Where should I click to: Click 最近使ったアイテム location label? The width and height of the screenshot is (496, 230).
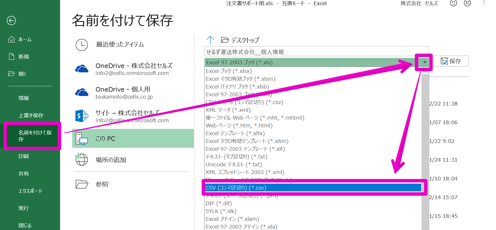coord(120,44)
